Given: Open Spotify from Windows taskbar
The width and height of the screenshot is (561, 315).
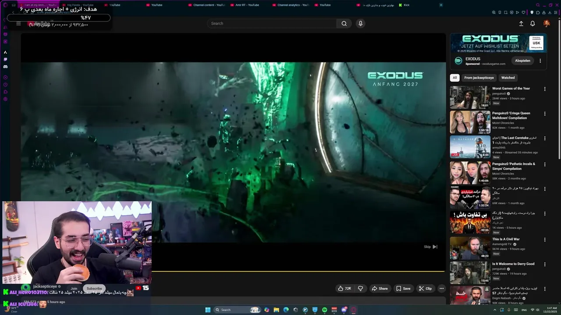Looking at the screenshot, I should (x=324, y=310).
